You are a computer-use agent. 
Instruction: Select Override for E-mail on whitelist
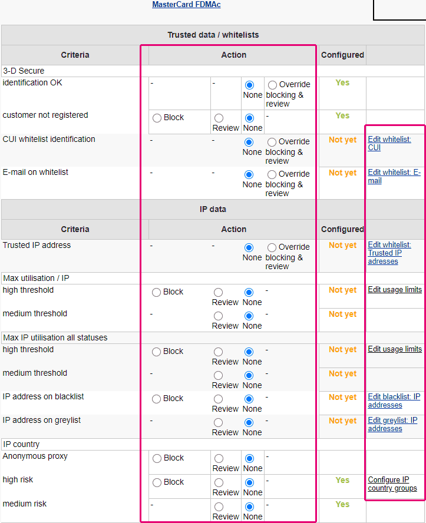point(272,174)
